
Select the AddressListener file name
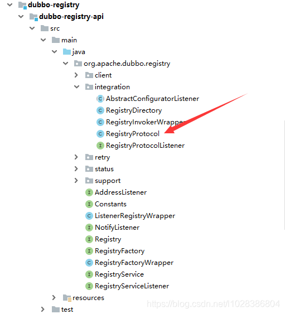coord(121,192)
